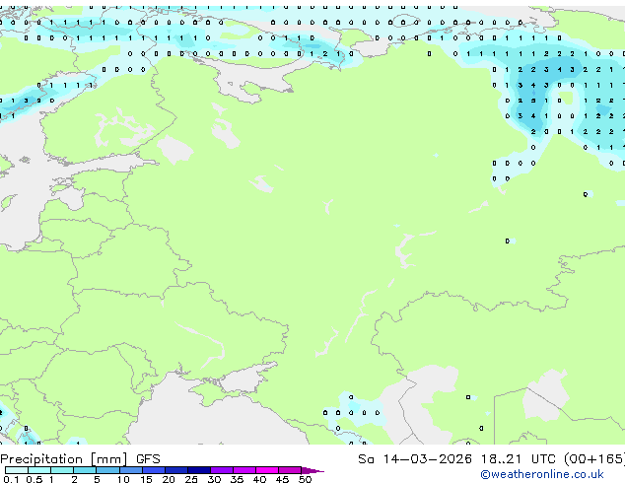
Task: Click the '0.1' legend scale label
Action: tap(11, 479)
